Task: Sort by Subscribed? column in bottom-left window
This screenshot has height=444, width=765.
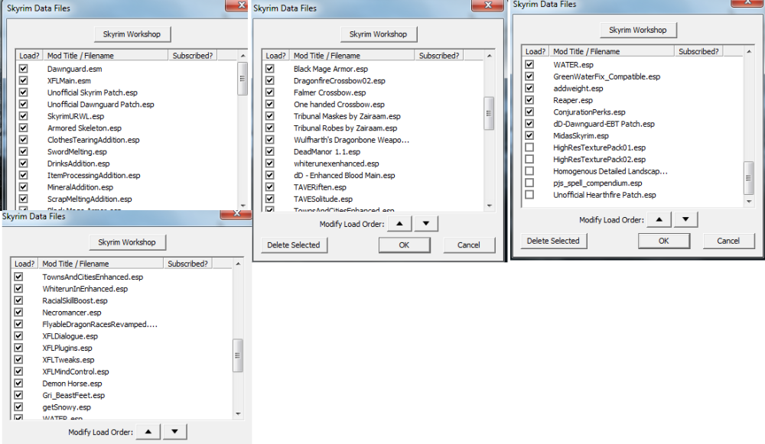Action: click(x=188, y=264)
